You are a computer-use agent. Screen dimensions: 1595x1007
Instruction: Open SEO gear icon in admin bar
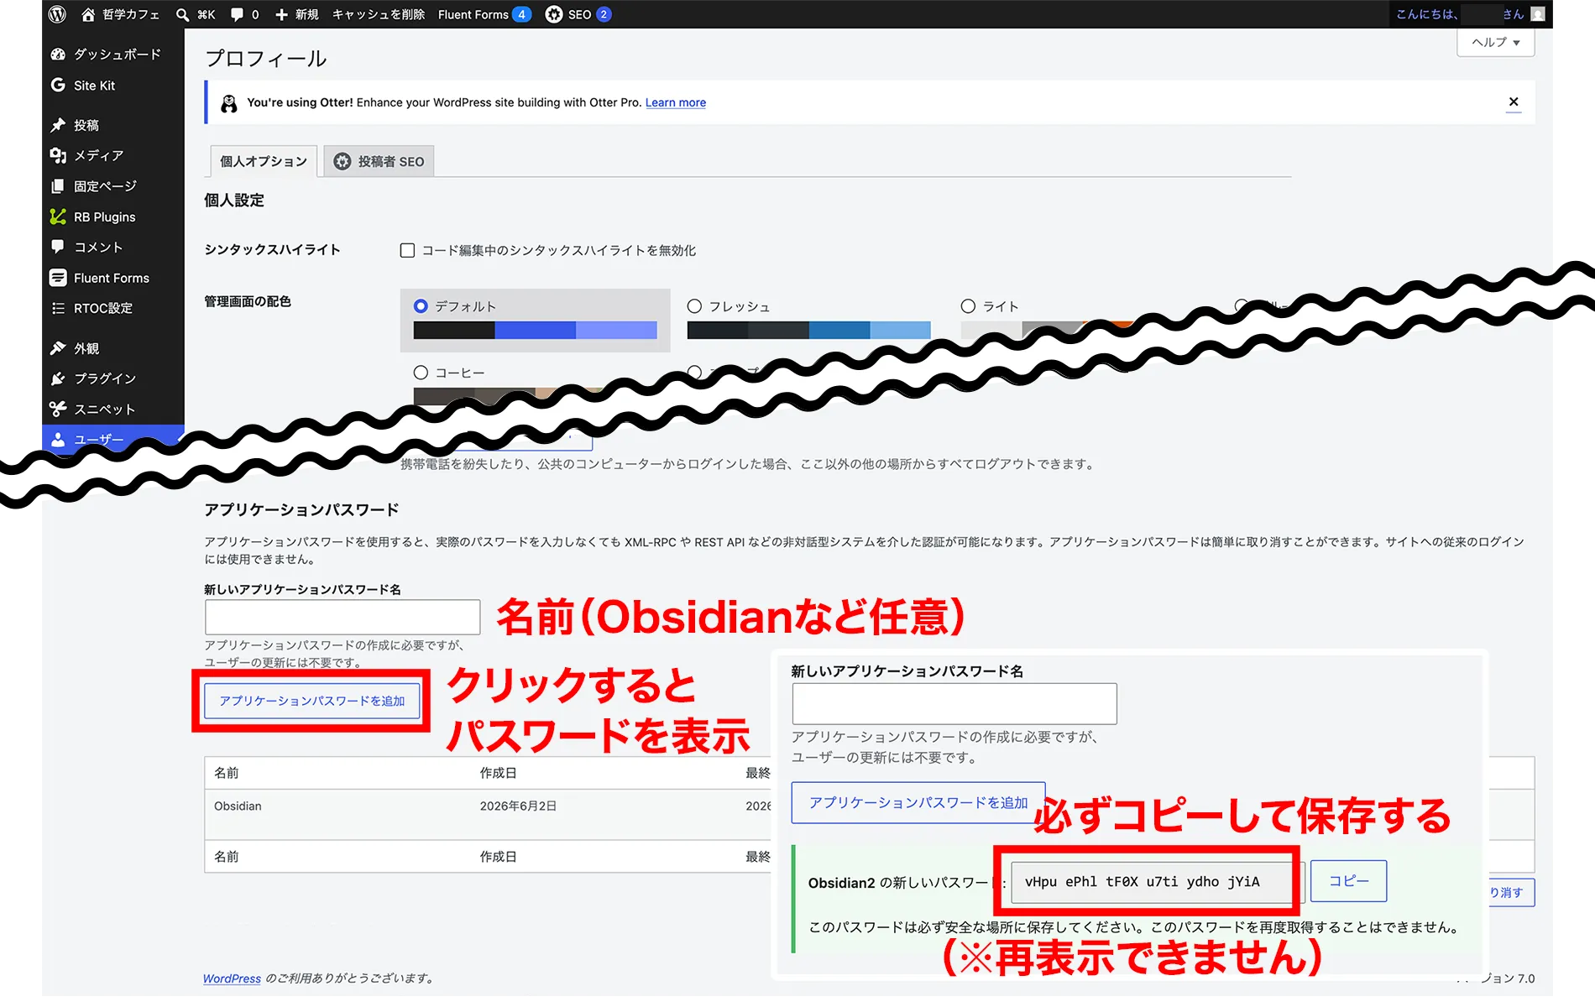554,14
